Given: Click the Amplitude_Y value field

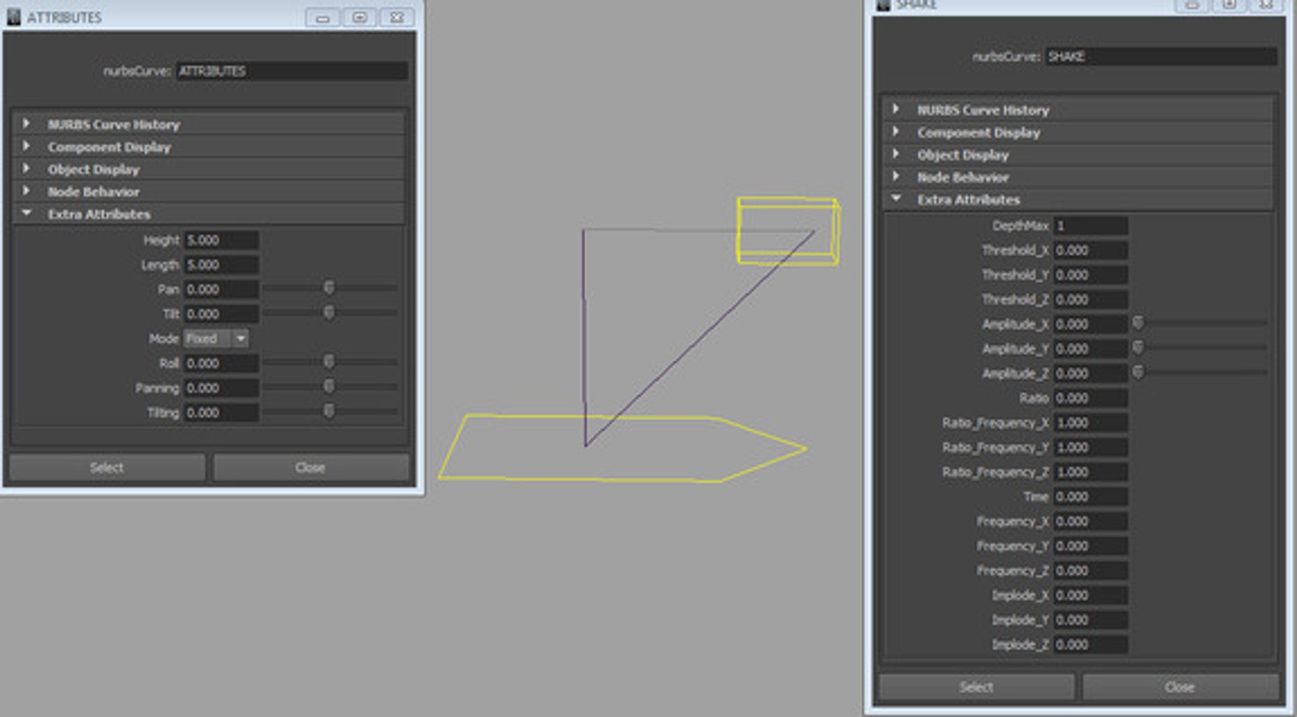Looking at the screenshot, I should 1090,348.
